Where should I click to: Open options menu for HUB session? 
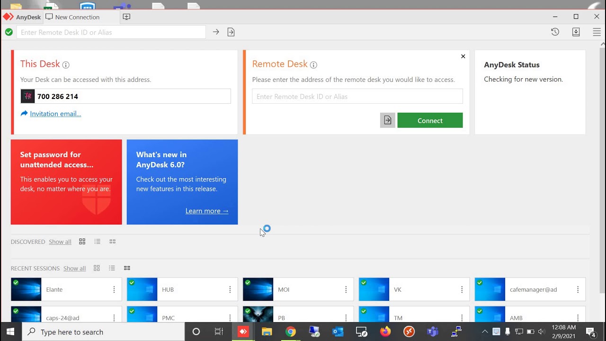tap(230, 289)
